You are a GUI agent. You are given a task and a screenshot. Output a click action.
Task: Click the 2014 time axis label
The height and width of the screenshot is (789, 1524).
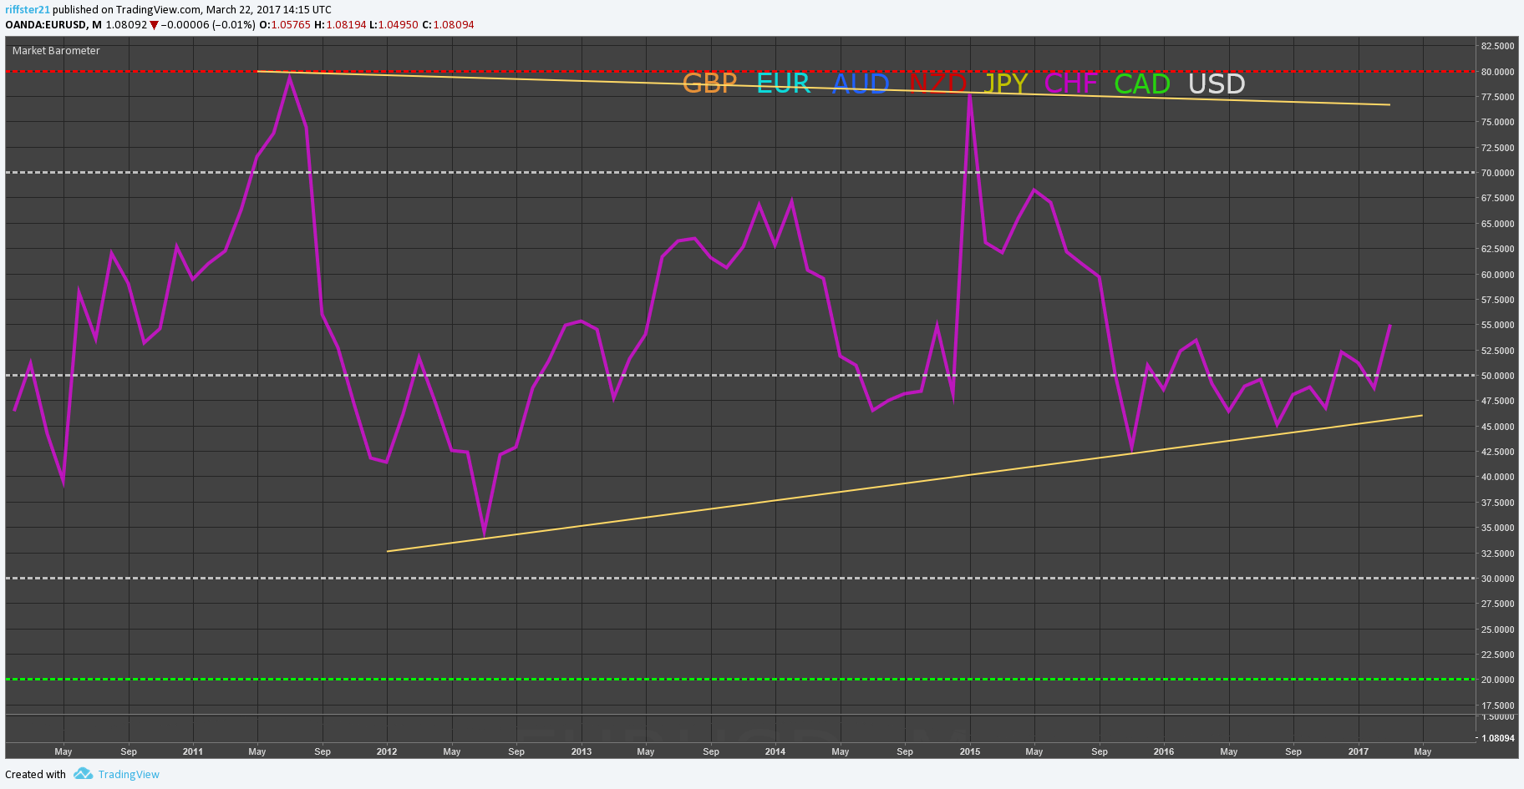click(x=775, y=751)
